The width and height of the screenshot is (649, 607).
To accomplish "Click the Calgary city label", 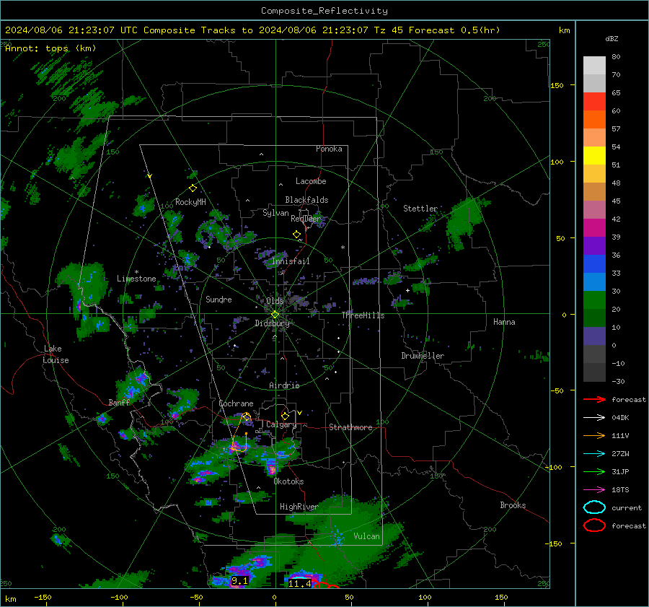I will pos(281,424).
